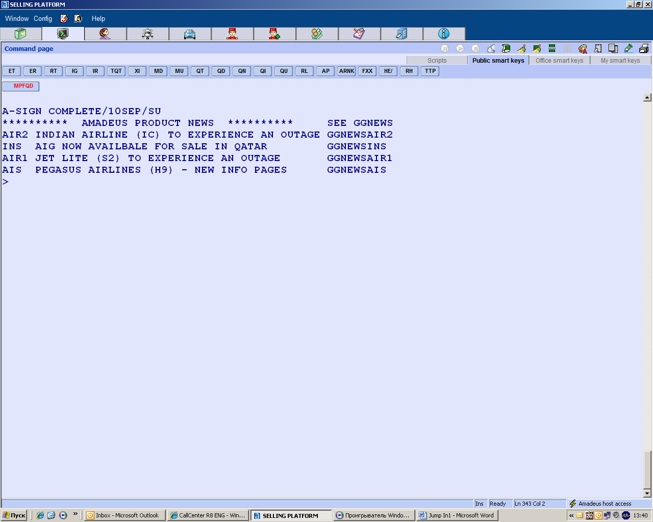Click the red checkmark icon in menu bar
653x522 pixels.
tap(64, 18)
